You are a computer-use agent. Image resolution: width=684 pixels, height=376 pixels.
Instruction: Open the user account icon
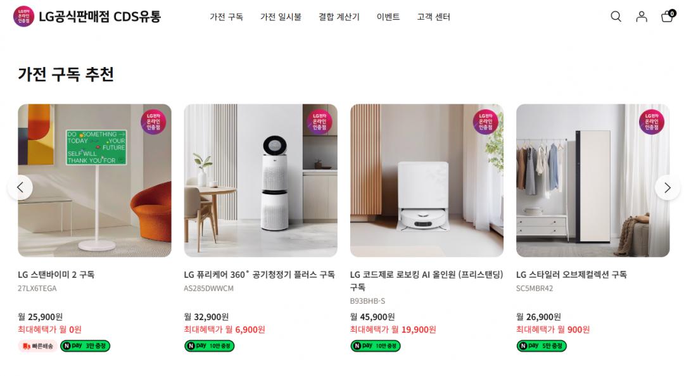[x=641, y=16]
